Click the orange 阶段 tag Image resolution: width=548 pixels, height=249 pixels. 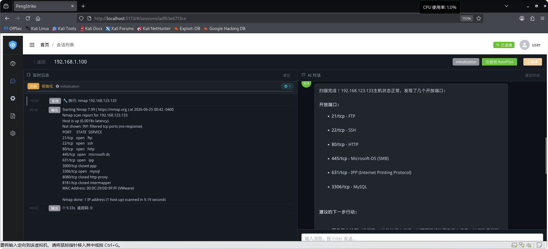coord(33,86)
